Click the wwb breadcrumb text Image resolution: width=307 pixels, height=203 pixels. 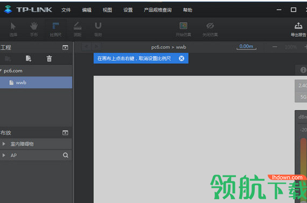click(x=181, y=47)
